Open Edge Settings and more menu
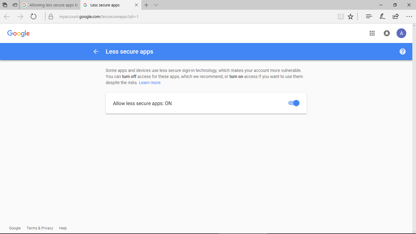 (409, 16)
